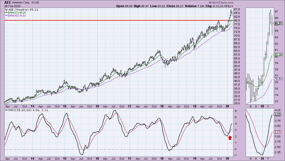Click the 17 year label on PMO chart axis

pos(129,159)
